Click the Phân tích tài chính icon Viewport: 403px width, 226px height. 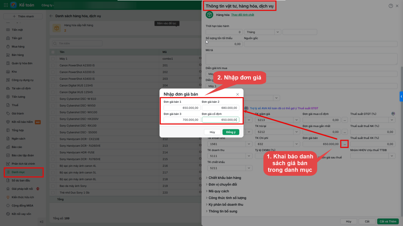point(8,164)
